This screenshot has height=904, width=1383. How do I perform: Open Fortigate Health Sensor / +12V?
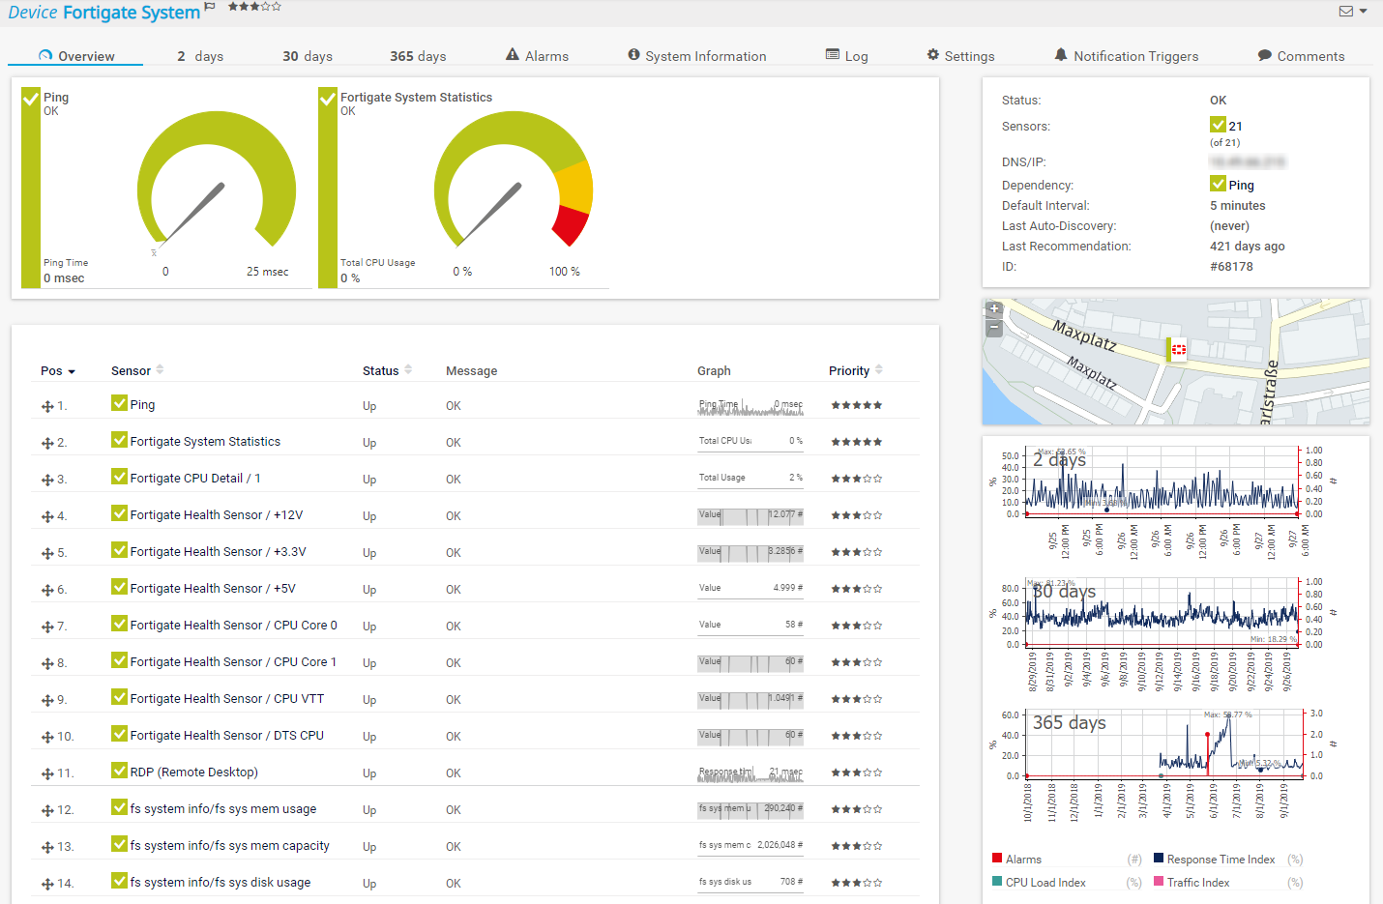pyautogui.click(x=217, y=515)
